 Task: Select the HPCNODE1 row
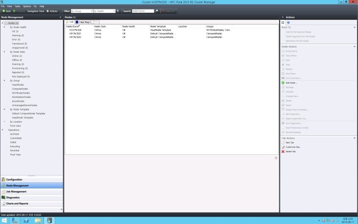pos(172,33)
